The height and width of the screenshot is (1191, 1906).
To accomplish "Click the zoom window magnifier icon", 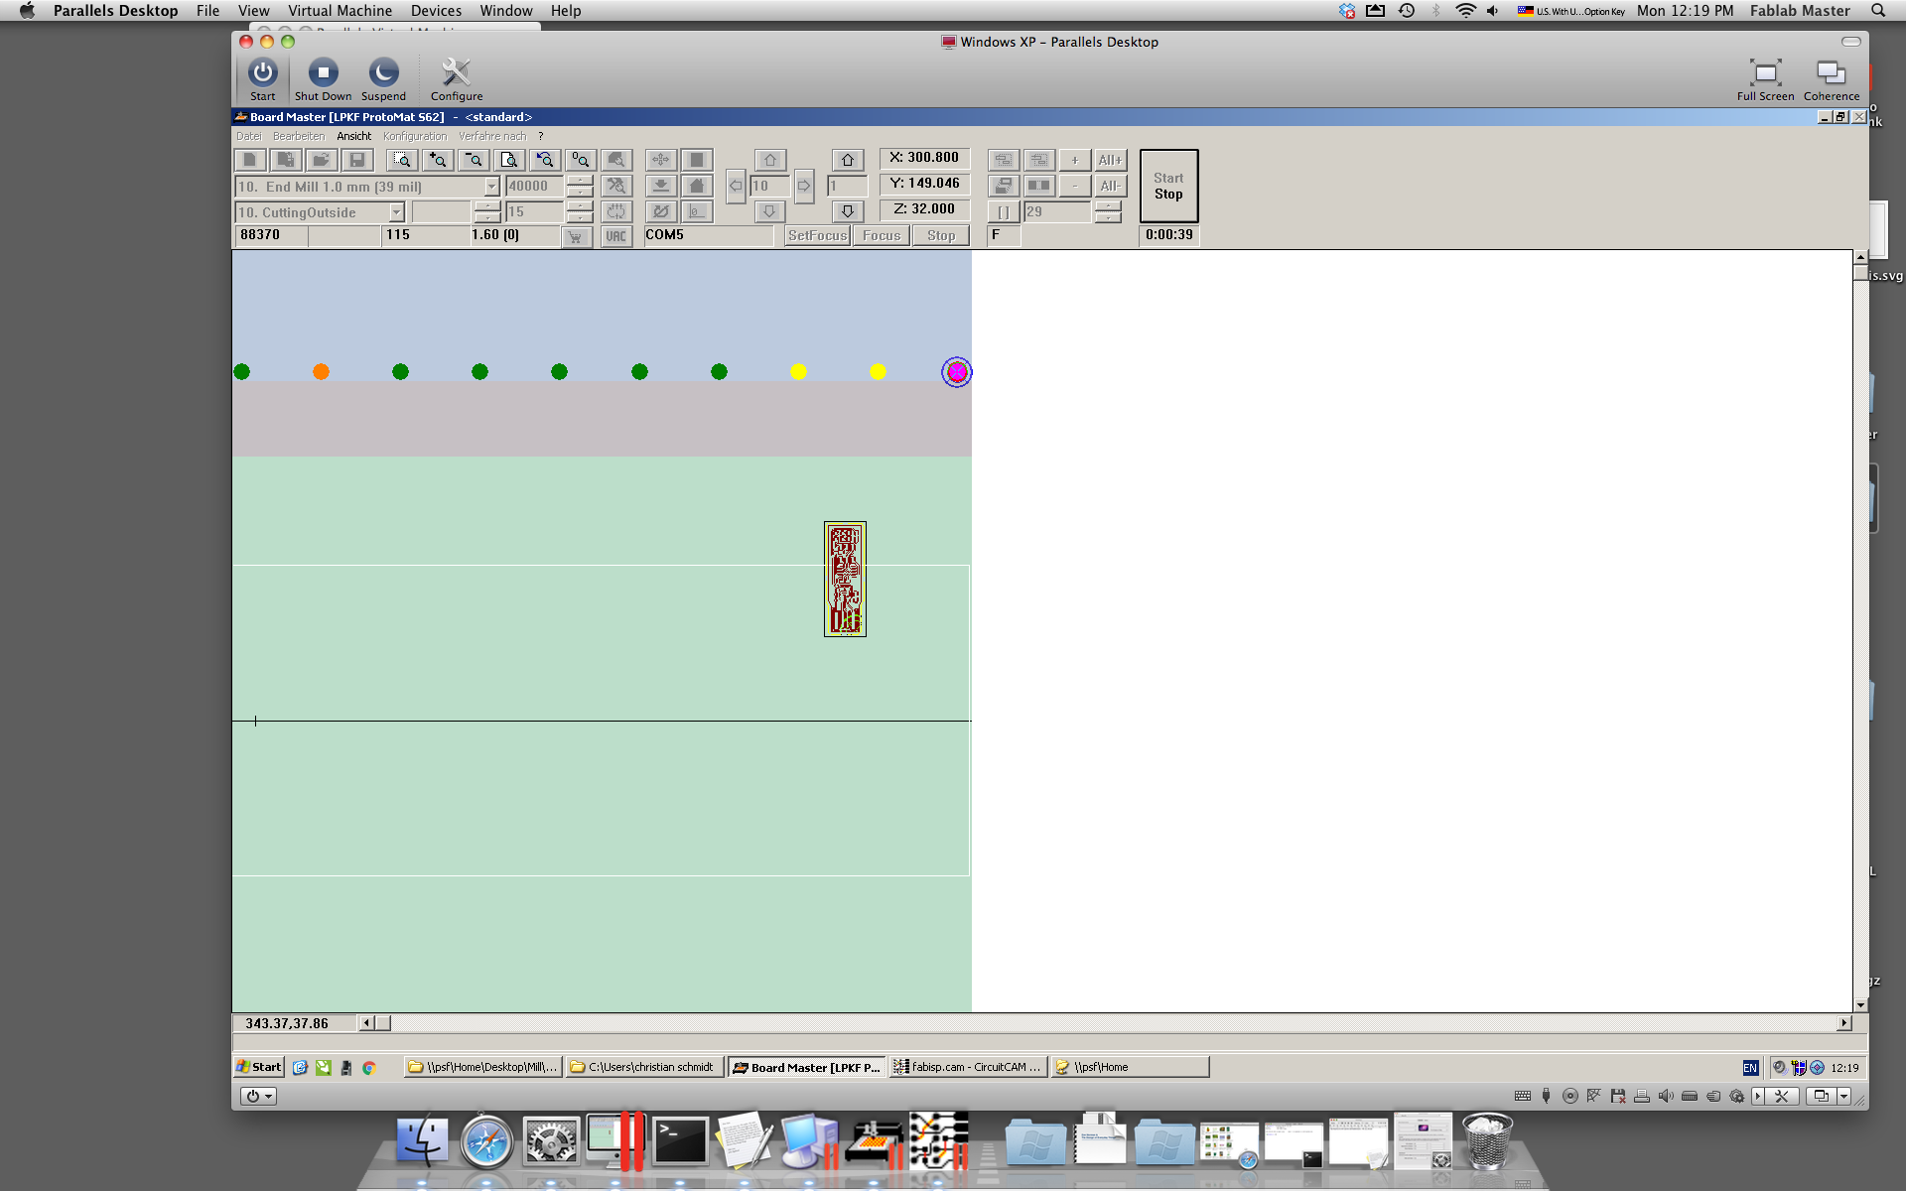I will (x=402, y=160).
